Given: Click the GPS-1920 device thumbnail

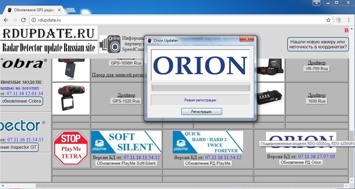Looking at the screenshot, I should pos(71,99).
